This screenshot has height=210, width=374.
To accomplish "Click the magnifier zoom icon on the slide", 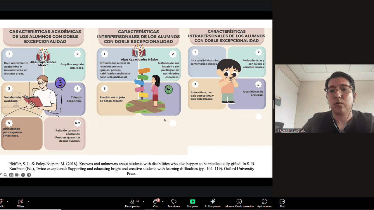I will (6, 175).
